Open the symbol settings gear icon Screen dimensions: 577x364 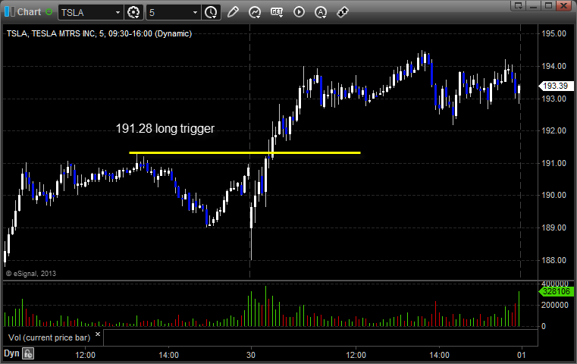pos(133,13)
